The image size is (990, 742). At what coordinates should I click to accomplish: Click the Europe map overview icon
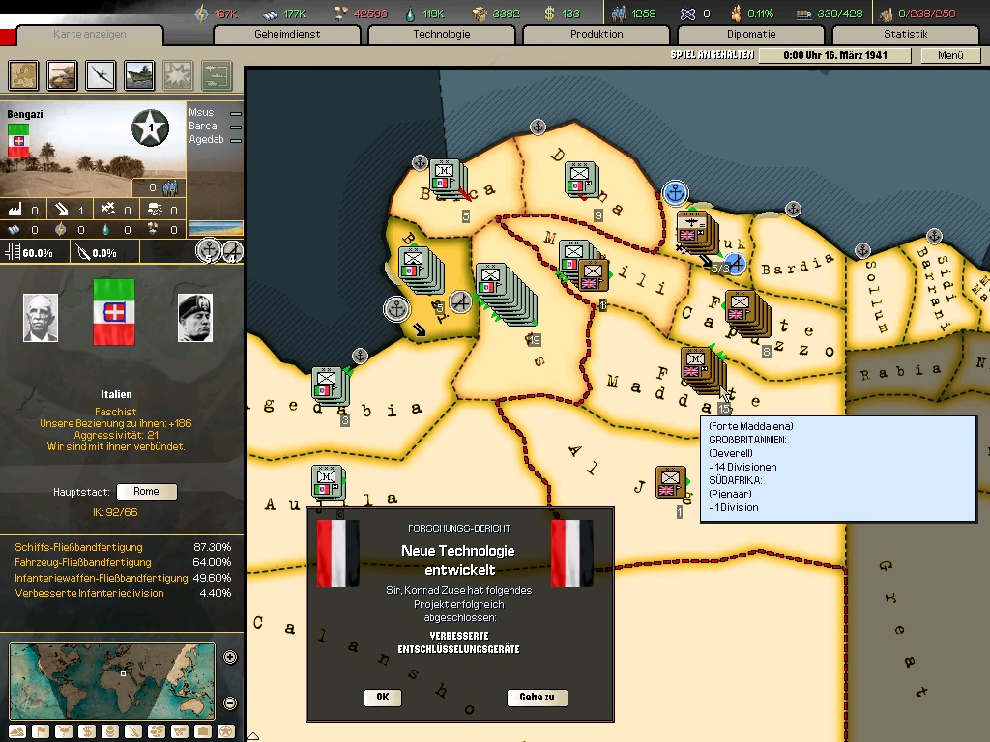tap(23, 74)
